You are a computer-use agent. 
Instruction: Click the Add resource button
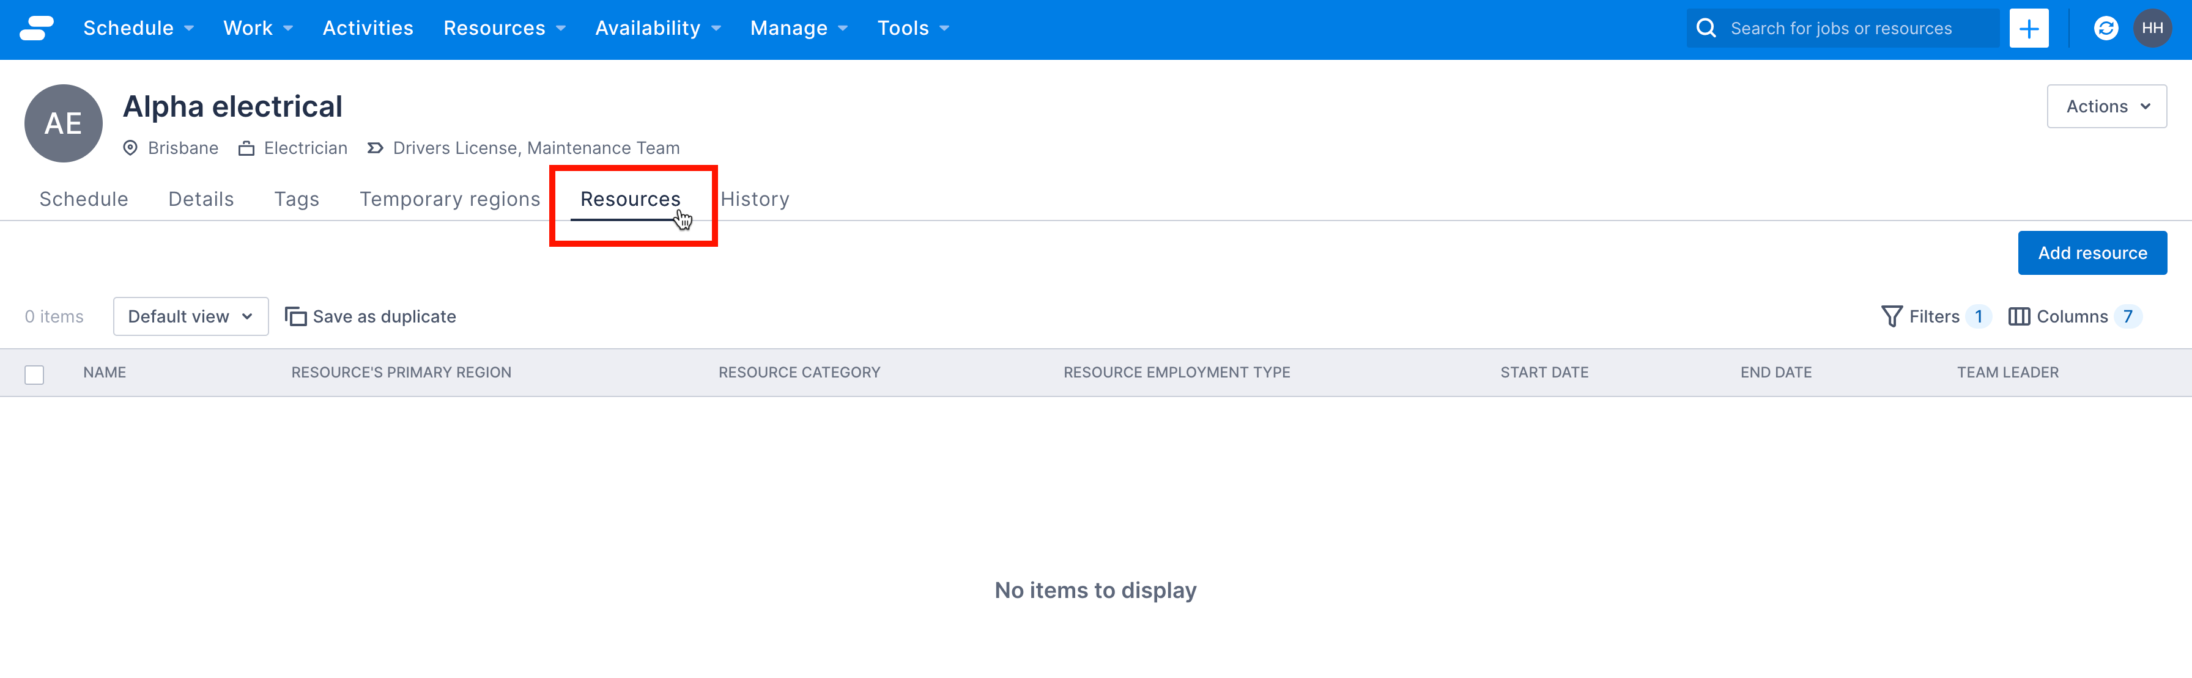coord(2092,252)
